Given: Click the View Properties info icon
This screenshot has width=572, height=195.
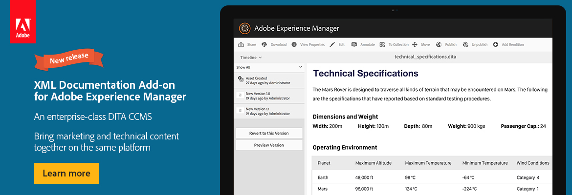Looking at the screenshot, I should coord(294,44).
